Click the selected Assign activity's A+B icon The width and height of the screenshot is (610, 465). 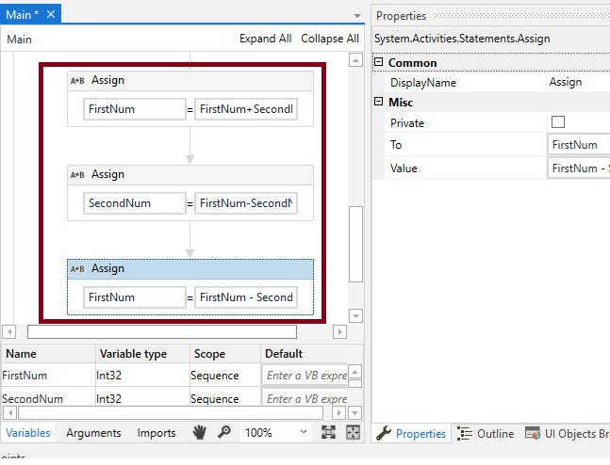click(78, 269)
